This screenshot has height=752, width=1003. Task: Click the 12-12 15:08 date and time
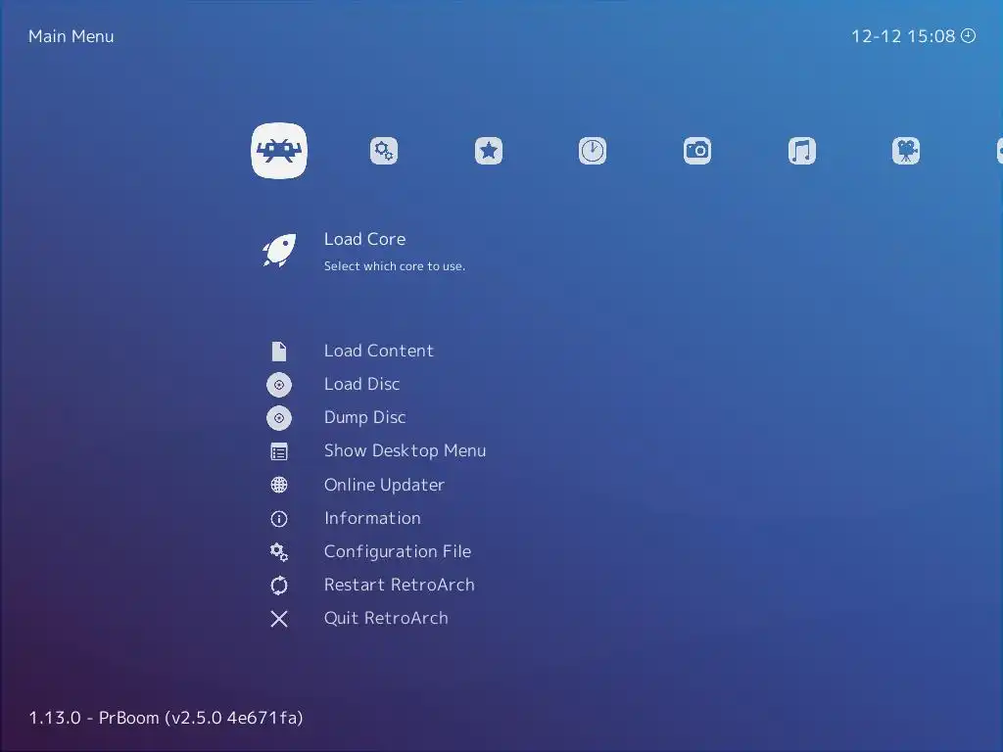(903, 36)
